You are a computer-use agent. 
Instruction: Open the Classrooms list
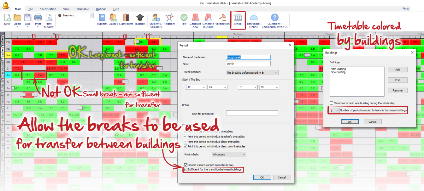126,19
